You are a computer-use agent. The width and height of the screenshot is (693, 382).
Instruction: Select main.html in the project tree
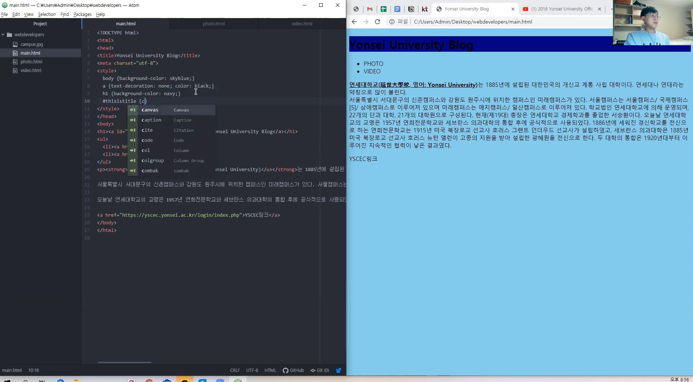tap(30, 53)
